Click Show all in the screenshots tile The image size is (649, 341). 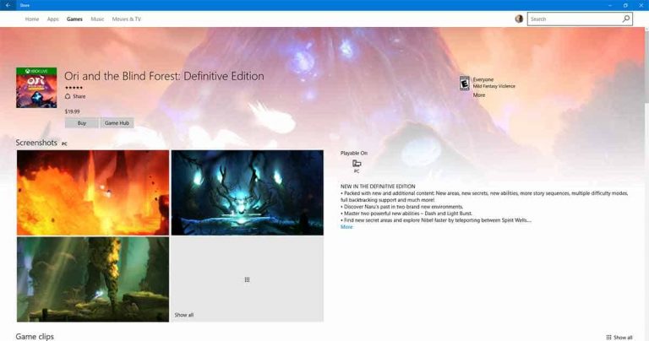[183, 315]
